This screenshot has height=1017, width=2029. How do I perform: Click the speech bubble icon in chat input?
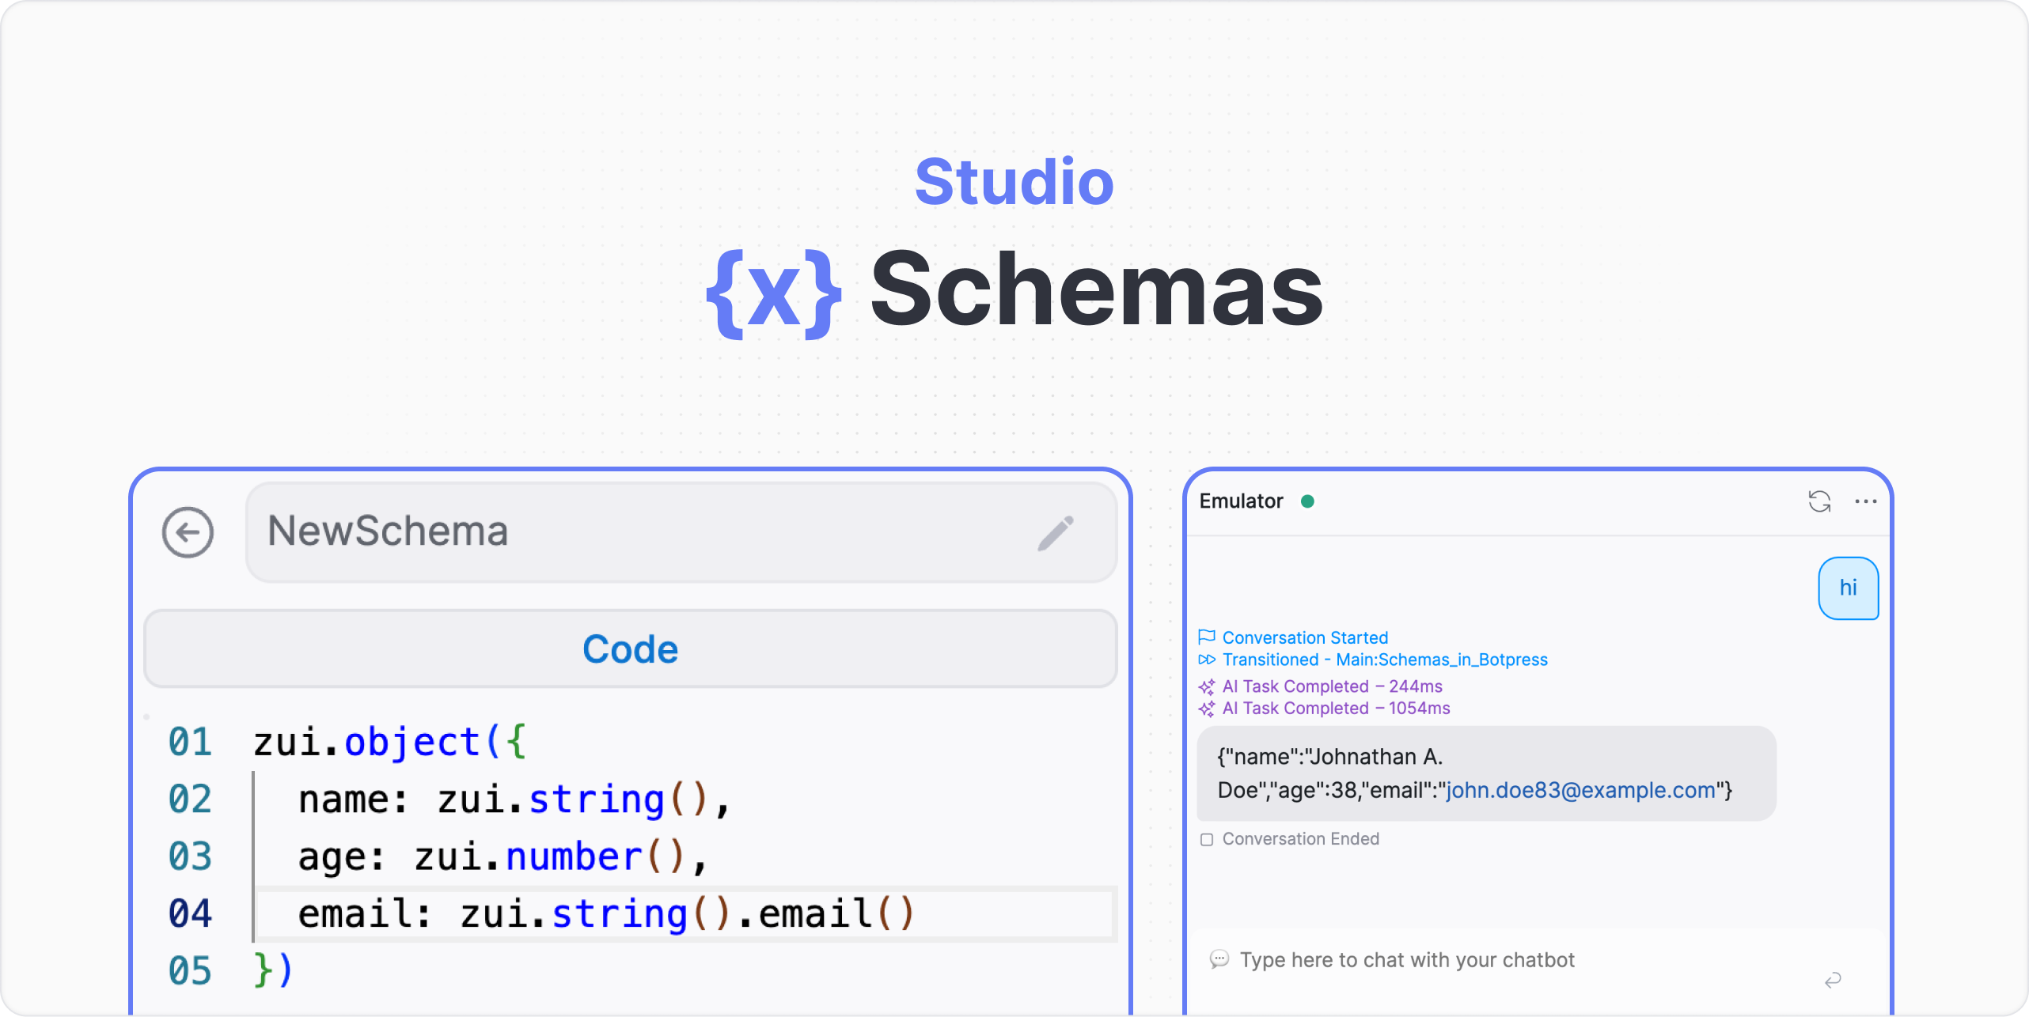point(1219,960)
